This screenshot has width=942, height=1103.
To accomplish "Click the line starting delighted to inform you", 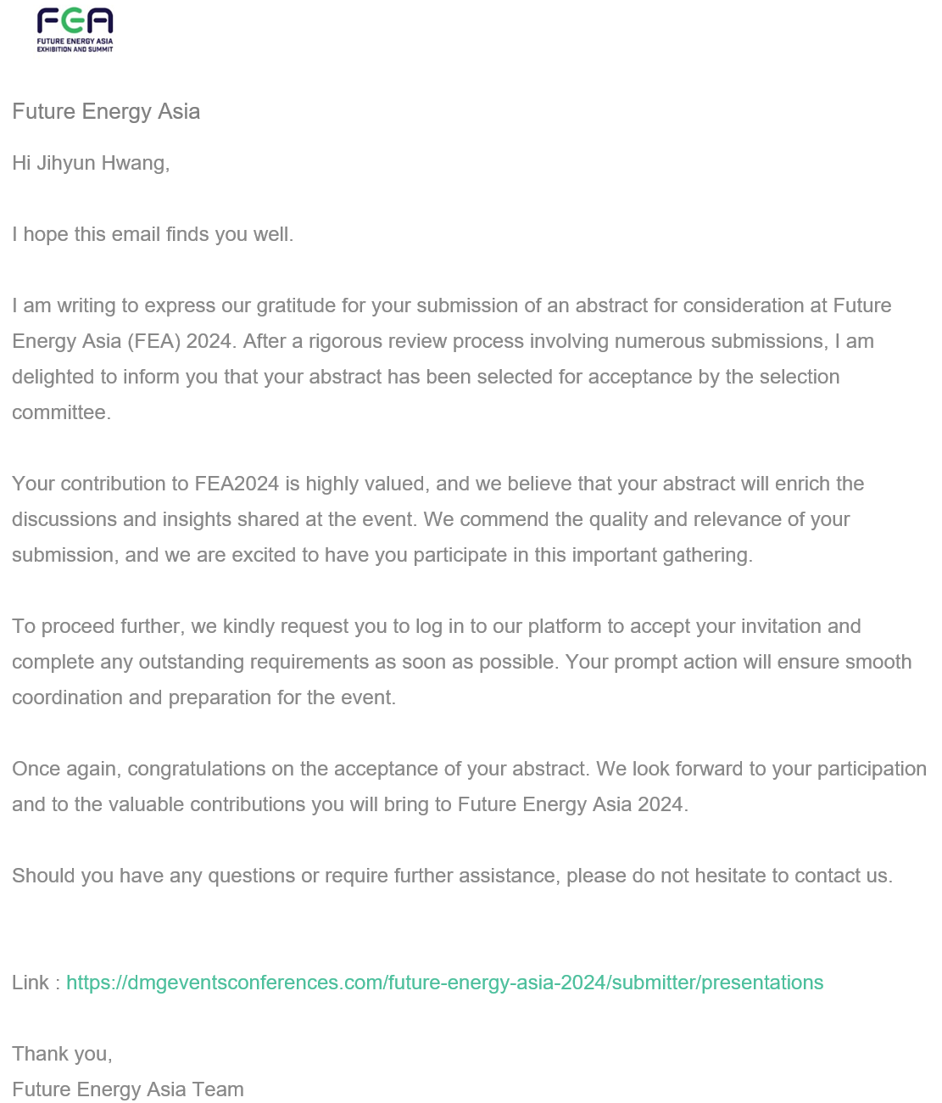I will pos(426,377).
